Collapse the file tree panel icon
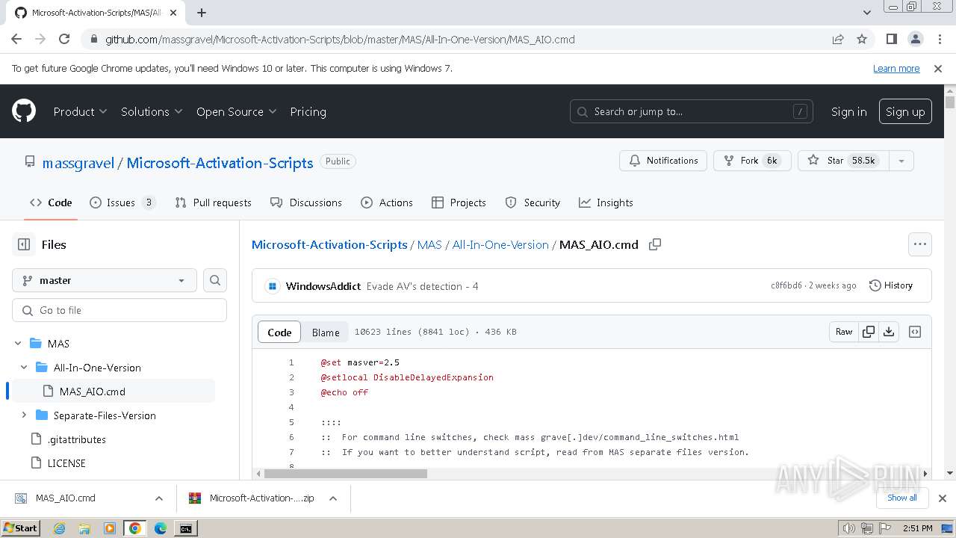The image size is (956, 538). [x=24, y=244]
